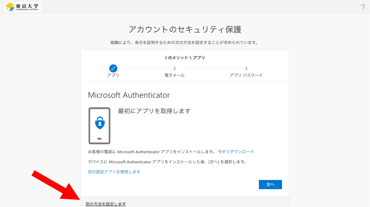This screenshot has height=207, width=370.
Task: Click the アカウントのセキュリティ保護 page heading
Action: 185,30
